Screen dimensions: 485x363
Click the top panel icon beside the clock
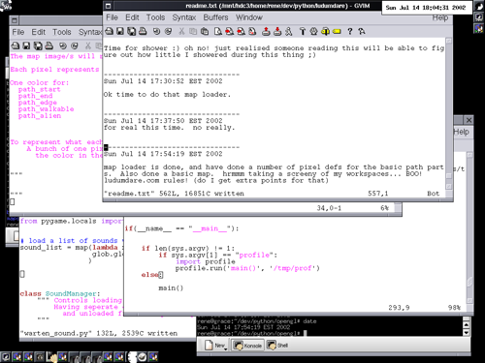[x=479, y=6]
